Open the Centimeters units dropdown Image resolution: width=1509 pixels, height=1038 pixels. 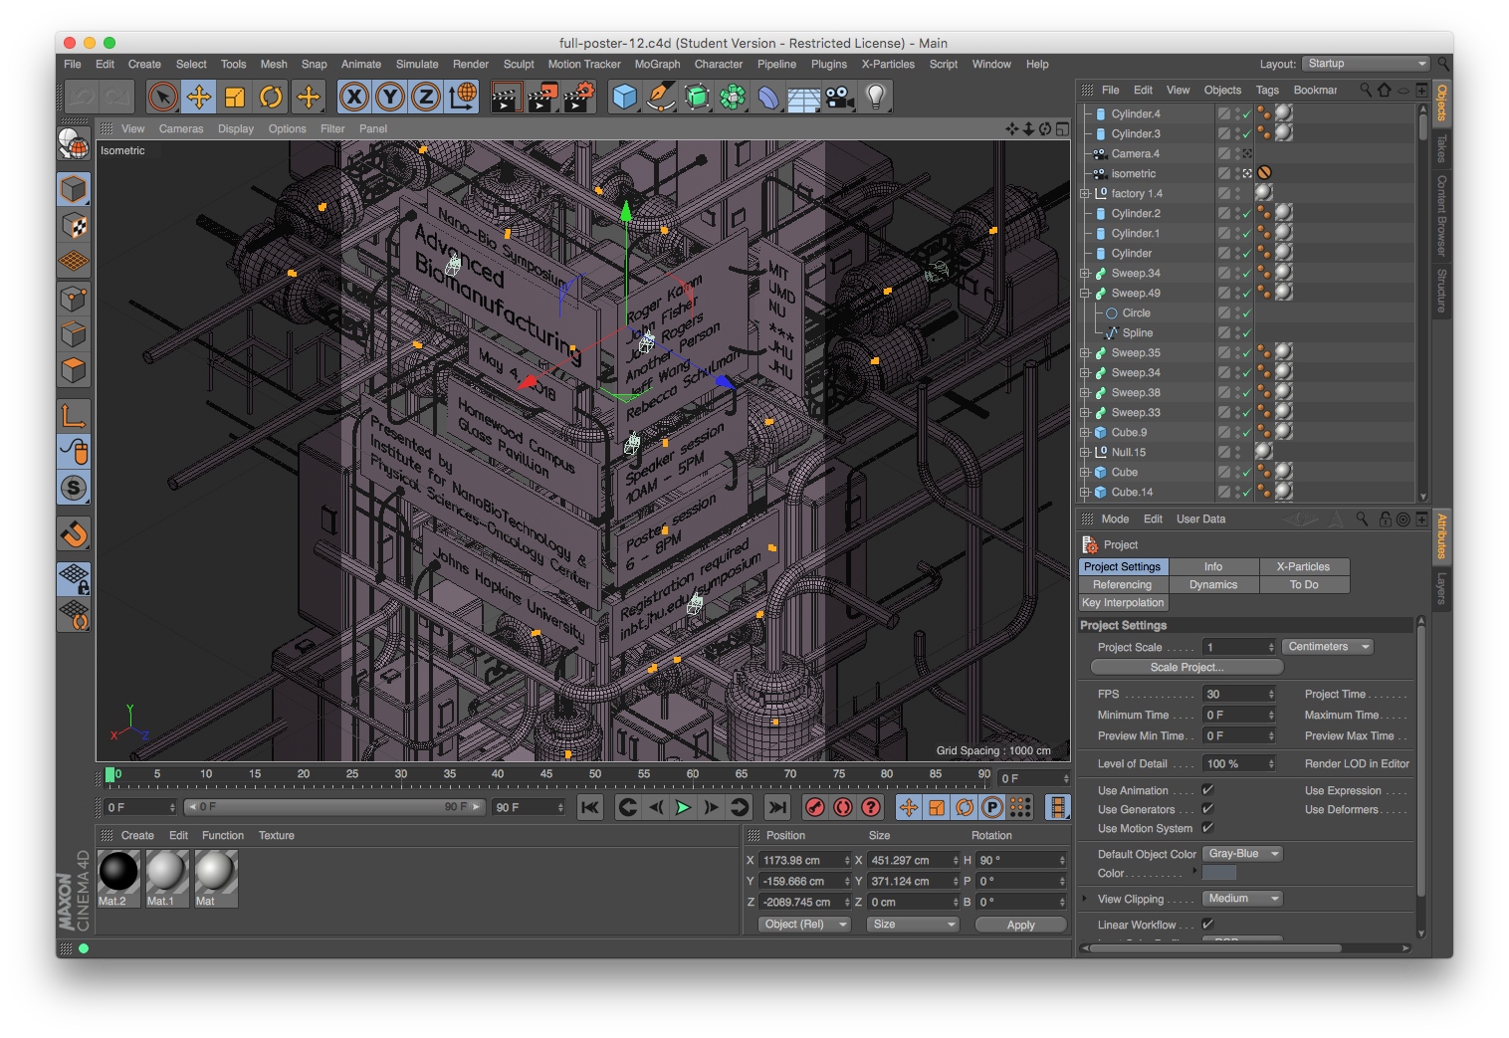coord(1327,646)
